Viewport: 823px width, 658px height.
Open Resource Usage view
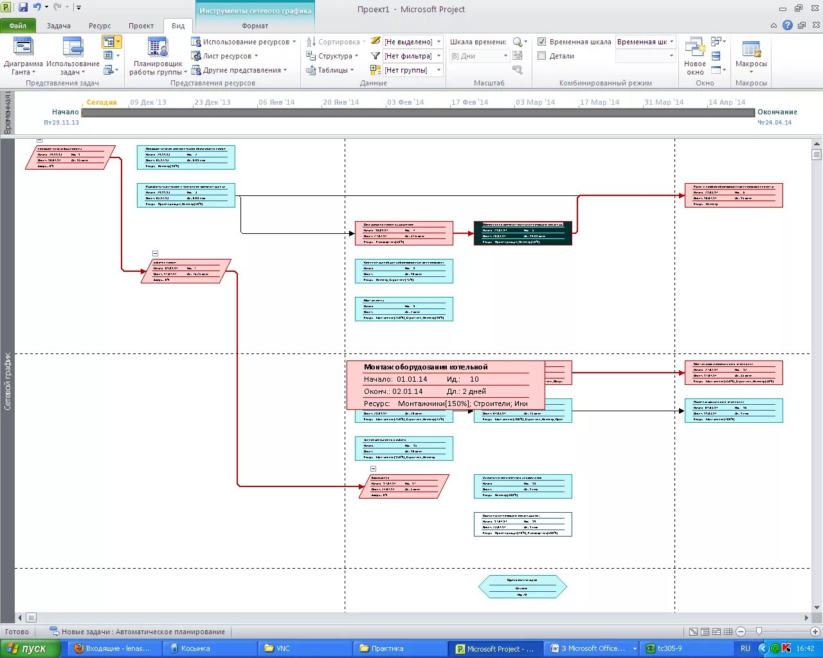[243, 42]
